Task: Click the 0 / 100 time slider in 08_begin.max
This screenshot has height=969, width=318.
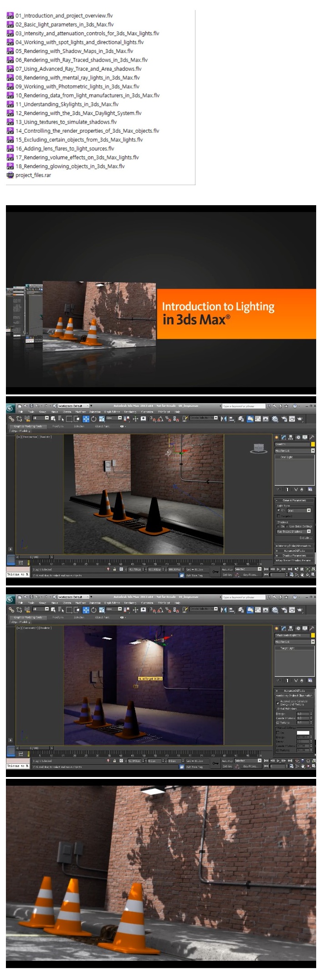Action: coord(35,557)
